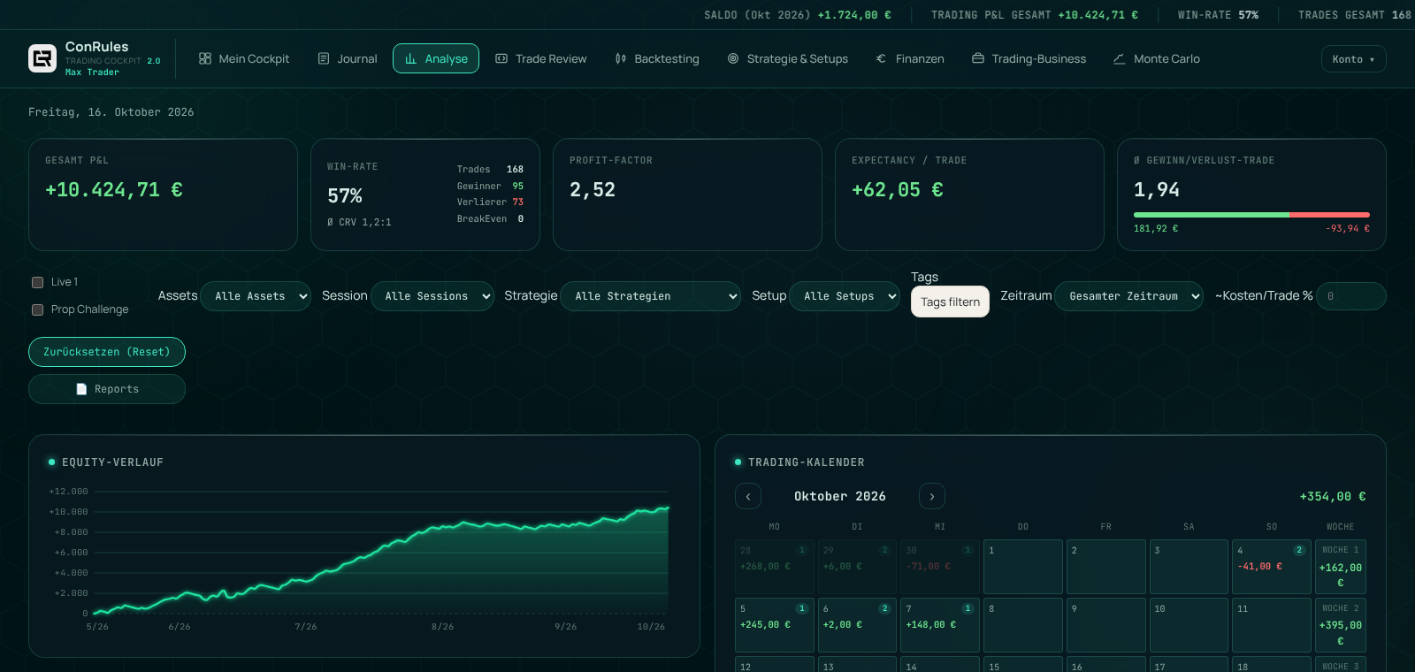The image size is (1415, 672).
Task: Click the Strategie & Setups target icon
Action: point(733,58)
